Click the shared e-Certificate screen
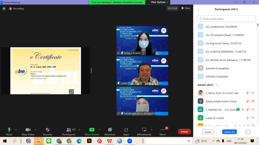The height and width of the screenshot is (145, 259). [46, 71]
